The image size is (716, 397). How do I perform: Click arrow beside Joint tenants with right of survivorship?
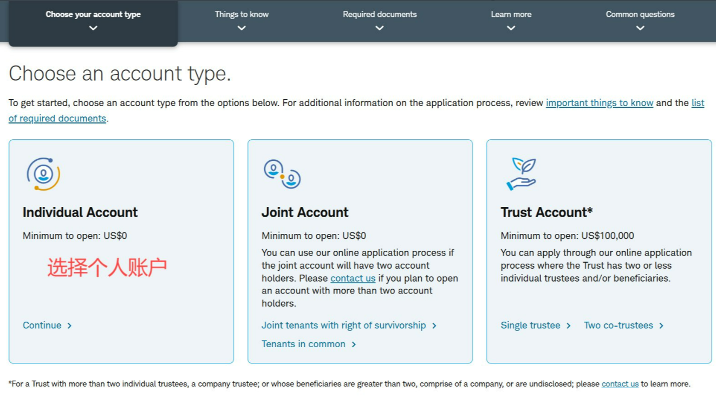click(x=434, y=326)
